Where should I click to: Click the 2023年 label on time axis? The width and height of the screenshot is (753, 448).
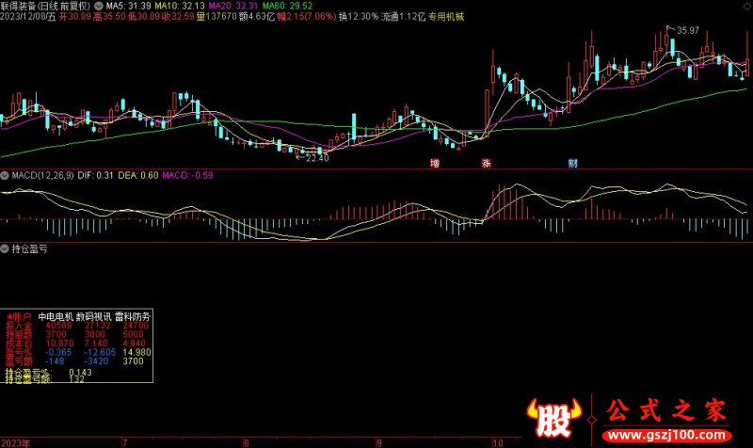click(x=16, y=441)
